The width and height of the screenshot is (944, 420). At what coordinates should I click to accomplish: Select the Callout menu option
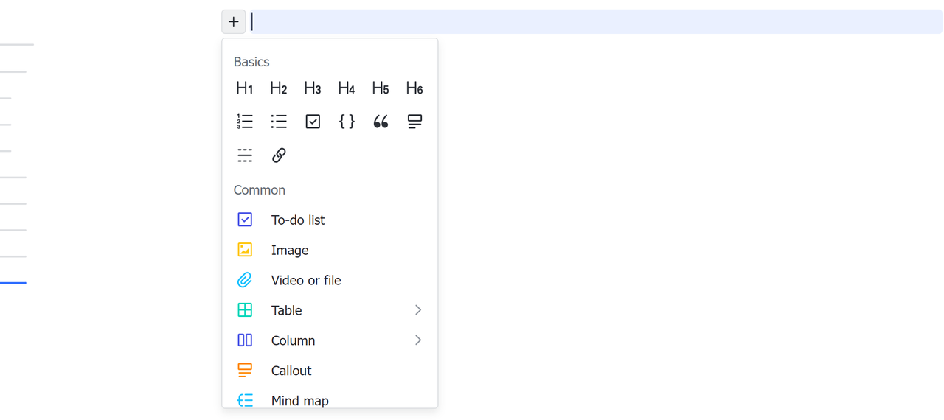(291, 371)
